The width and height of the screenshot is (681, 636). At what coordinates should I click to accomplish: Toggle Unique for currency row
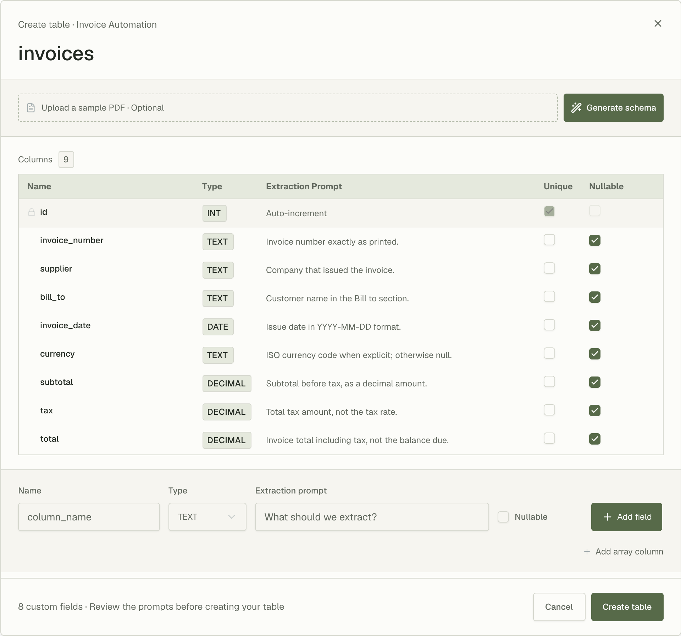coord(549,353)
